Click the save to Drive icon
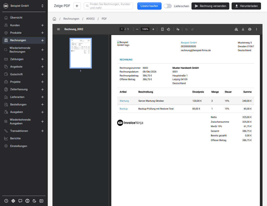 click(236, 29)
